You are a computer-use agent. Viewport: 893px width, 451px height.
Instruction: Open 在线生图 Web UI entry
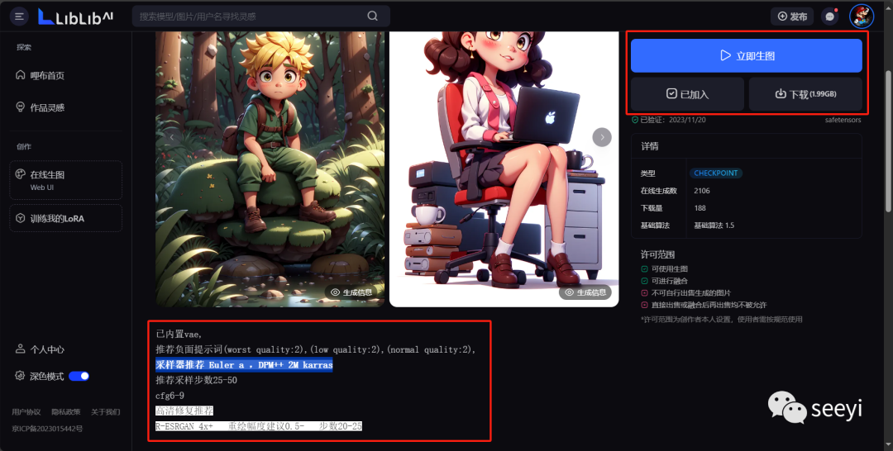pos(65,180)
